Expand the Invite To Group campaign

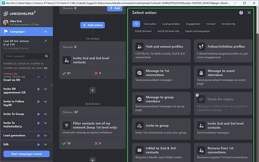(45, 114)
